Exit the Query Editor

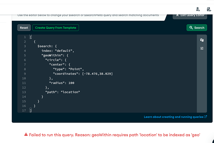coord(190,15)
